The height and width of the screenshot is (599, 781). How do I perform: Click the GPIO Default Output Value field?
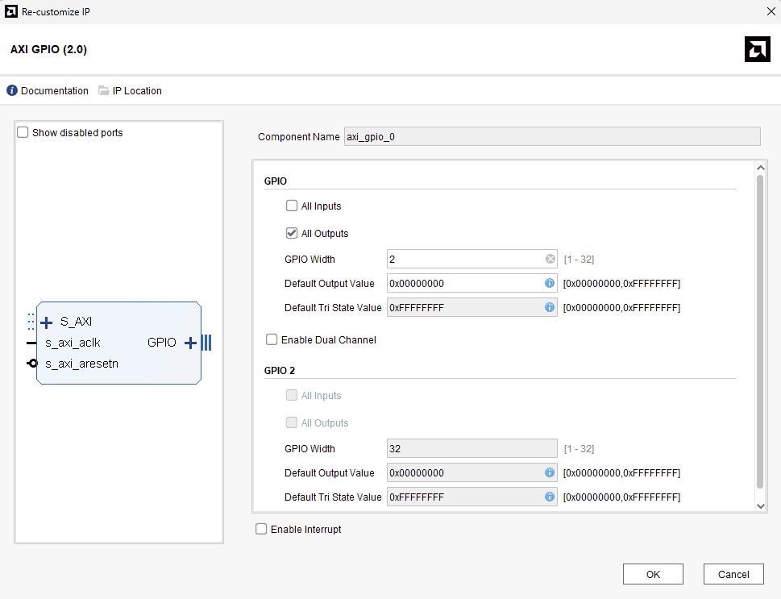[463, 284]
